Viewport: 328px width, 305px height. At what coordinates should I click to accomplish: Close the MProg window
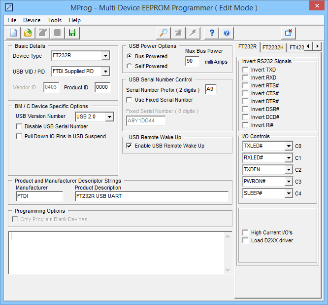pyautogui.click(x=317, y=5)
